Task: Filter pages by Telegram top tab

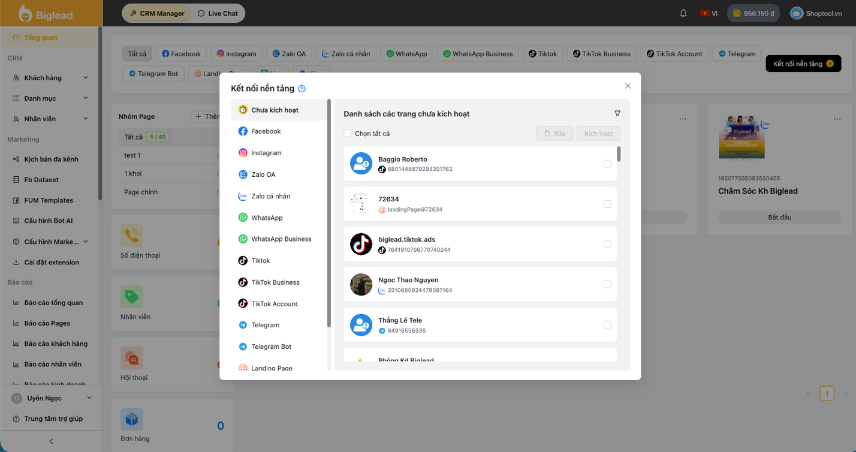Action: 737,53
